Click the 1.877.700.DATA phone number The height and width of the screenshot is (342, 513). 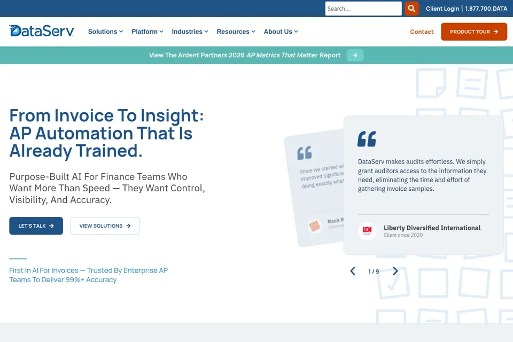point(486,9)
